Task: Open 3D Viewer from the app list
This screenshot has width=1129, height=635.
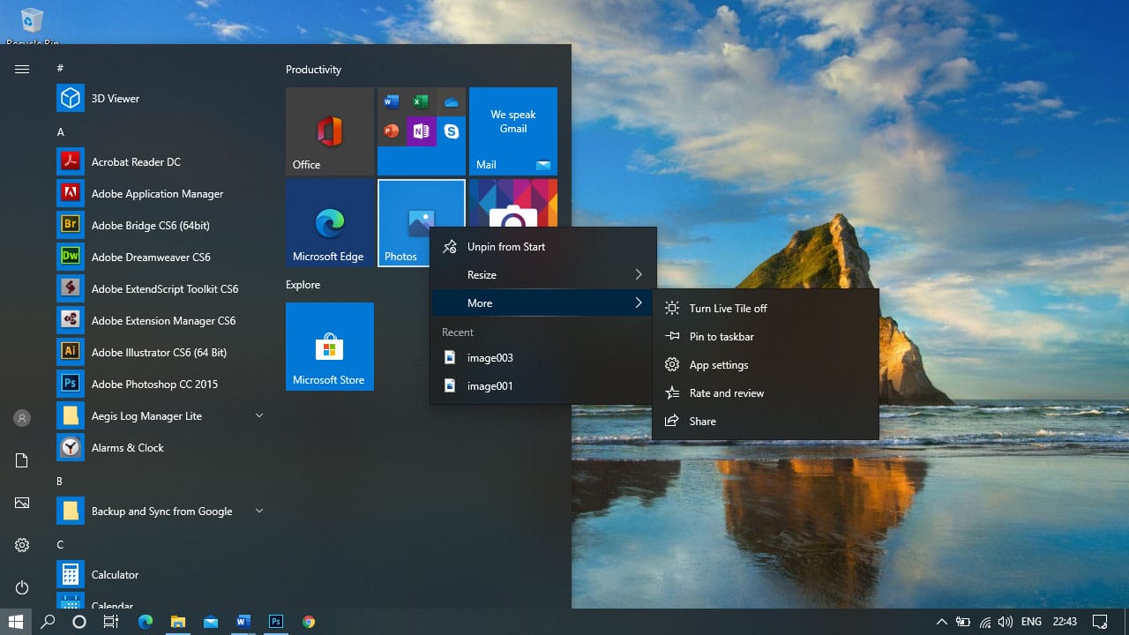Action: pos(115,99)
